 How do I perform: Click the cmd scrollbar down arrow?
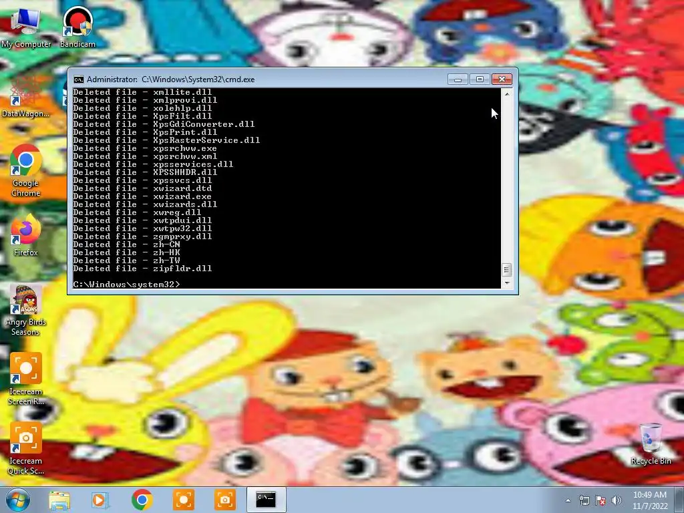[x=507, y=283]
